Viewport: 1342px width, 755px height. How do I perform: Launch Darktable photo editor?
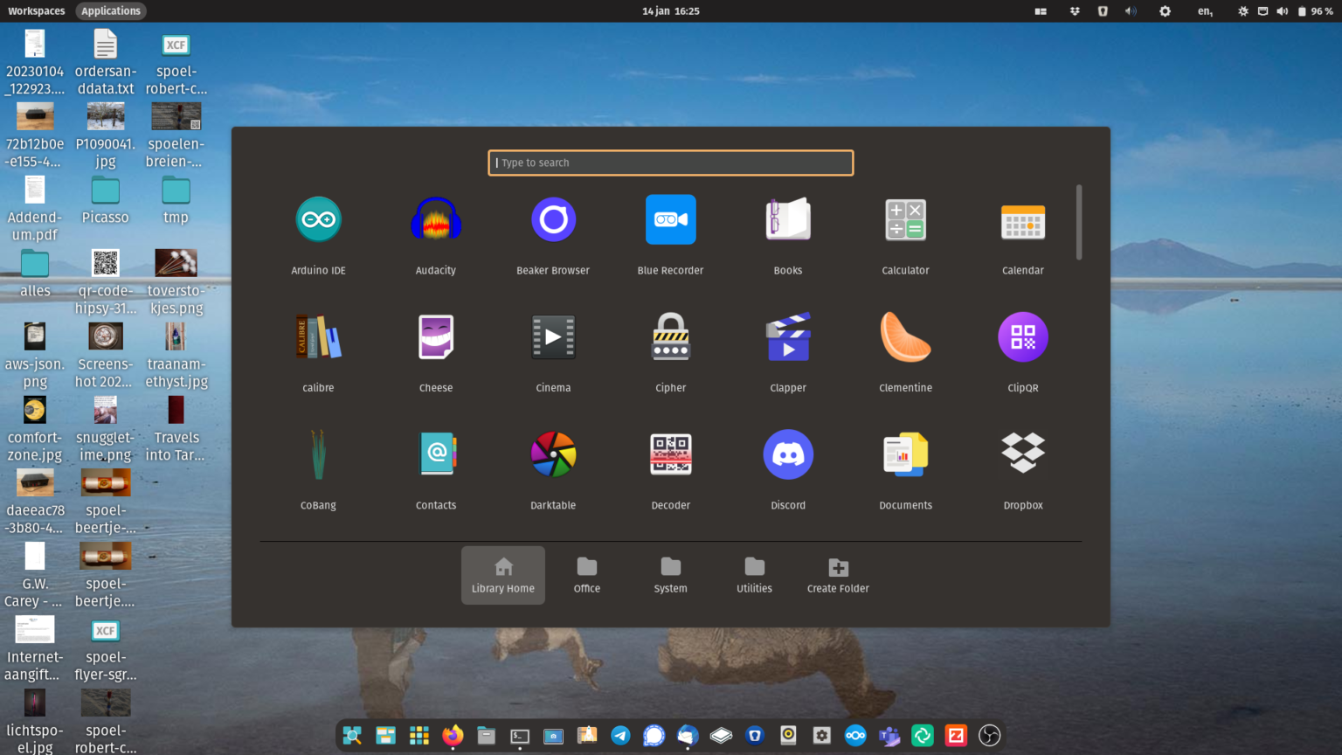point(553,454)
